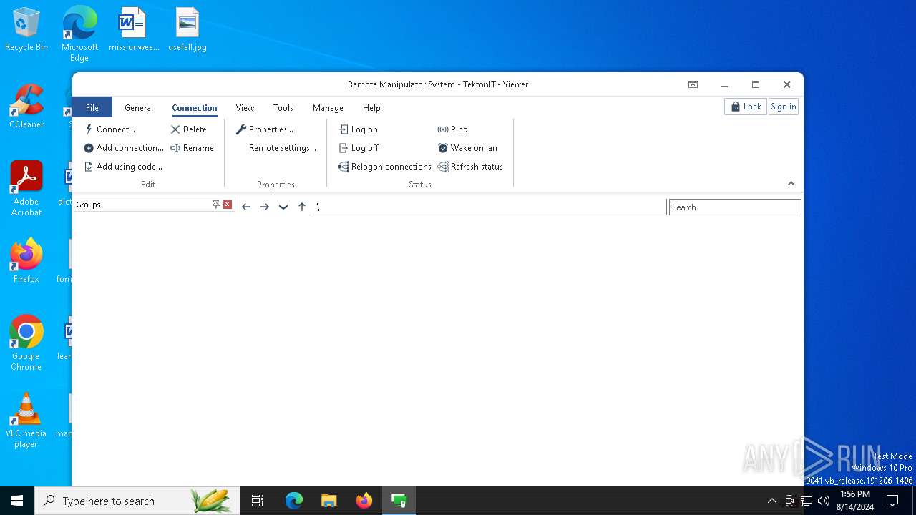The width and height of the screenshot is (916, 515).
Task: Select the Connection ribbon tab
Action: (x=195, y=108)
